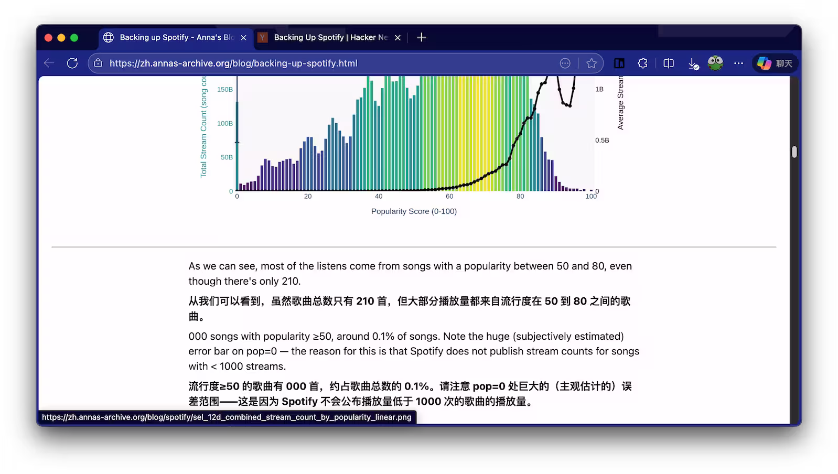Click the 'Popularity Score (0-100)' axis label

[x=414, y=211]
